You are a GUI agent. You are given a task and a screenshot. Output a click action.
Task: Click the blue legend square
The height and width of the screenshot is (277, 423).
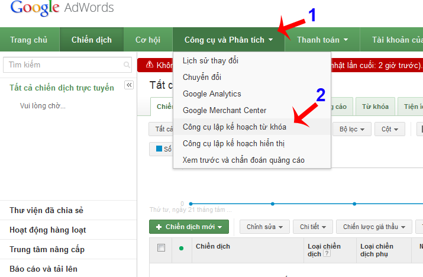pos(159,149)
